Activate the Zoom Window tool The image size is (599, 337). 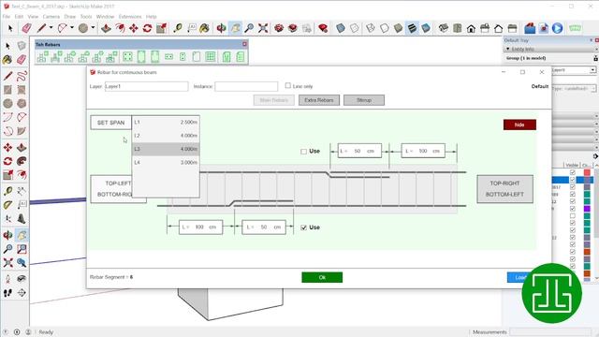[22, 249]
